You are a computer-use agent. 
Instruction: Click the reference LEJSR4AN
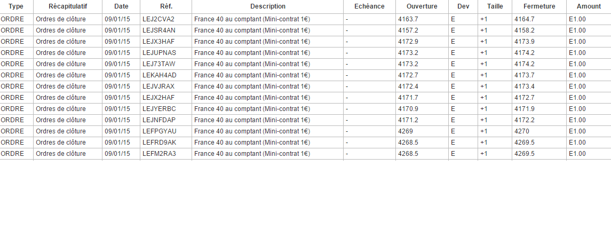[159, 30]
